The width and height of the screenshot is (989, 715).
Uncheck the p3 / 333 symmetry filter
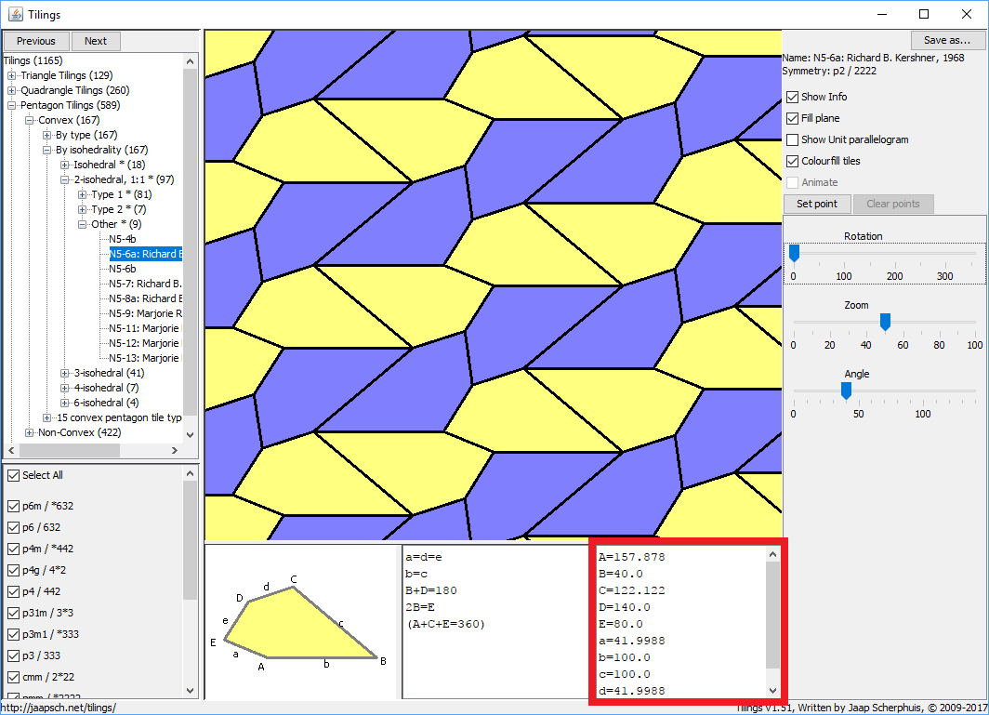coord(13,656)
